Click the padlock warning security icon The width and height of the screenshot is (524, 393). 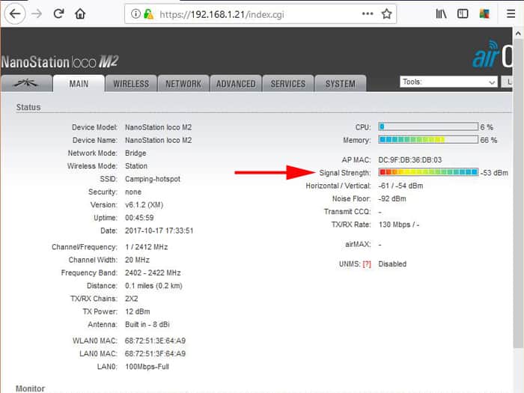[148, 14]
